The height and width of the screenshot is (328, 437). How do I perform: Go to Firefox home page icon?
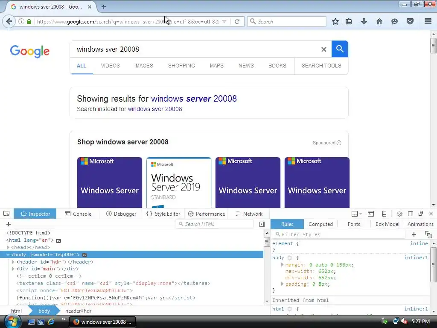point(379,21)
